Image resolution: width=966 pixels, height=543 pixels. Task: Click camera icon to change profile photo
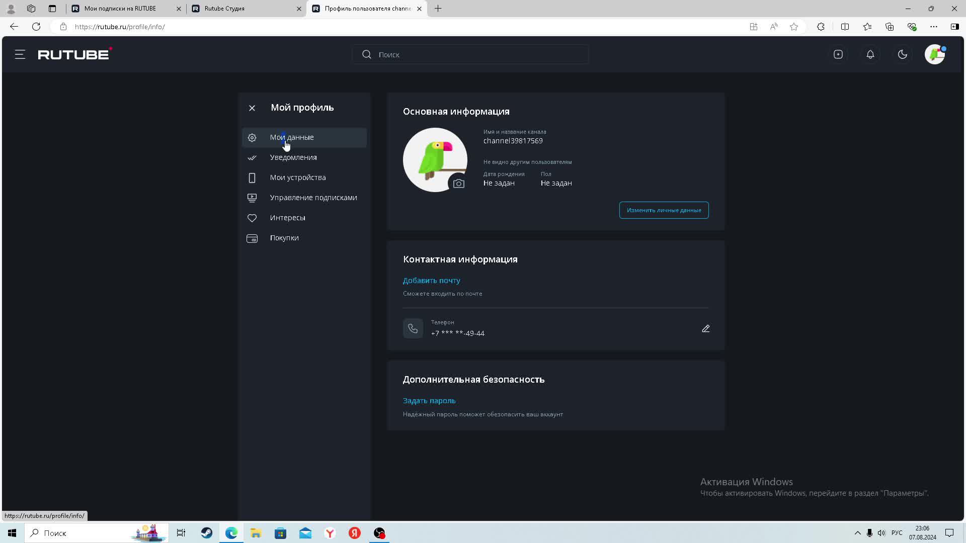coord(458,184)
